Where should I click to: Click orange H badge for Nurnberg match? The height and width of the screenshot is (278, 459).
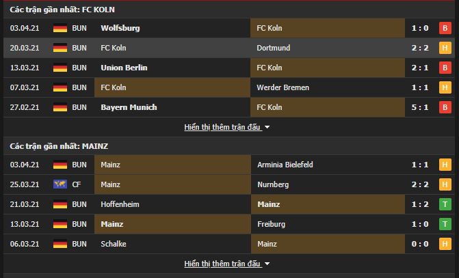445,184
